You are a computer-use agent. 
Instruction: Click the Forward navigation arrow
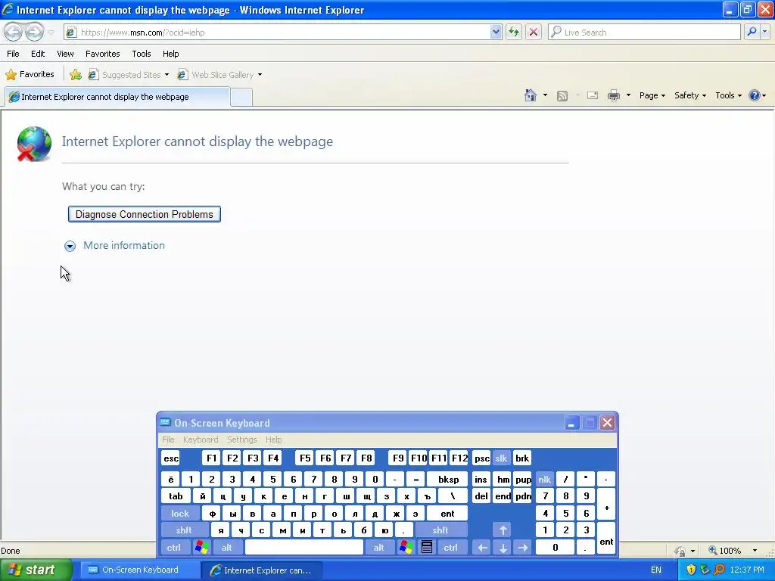(x=34, y=33)
